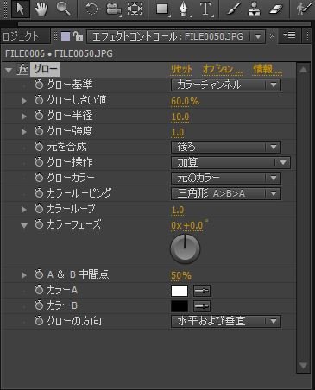Collapse the グロー effect group triangle
Viewport: 315px width, 390px height.
[9, 70]
